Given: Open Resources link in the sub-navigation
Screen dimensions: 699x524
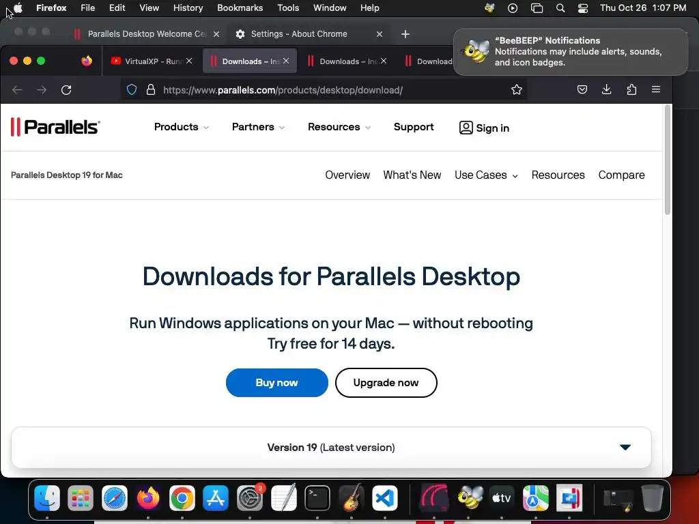Looking at the screenshot, I should point(558,175).
